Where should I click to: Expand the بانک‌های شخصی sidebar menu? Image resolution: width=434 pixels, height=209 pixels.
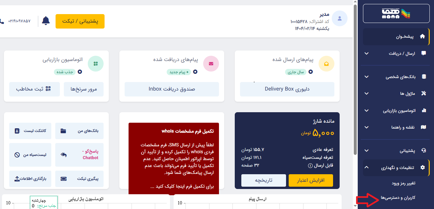(396, 77)
